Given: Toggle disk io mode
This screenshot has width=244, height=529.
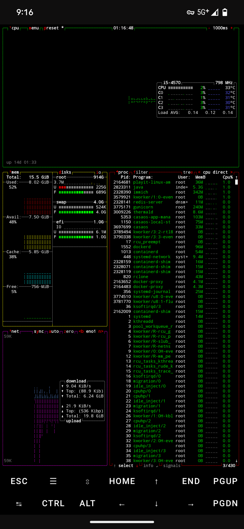Looking at the screenshot, I should [99, 172].
